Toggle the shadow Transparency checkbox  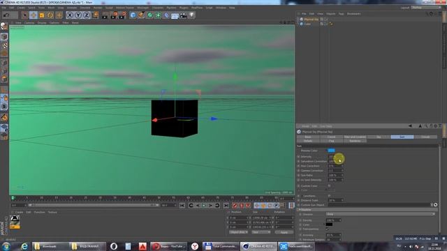(328, 229)
